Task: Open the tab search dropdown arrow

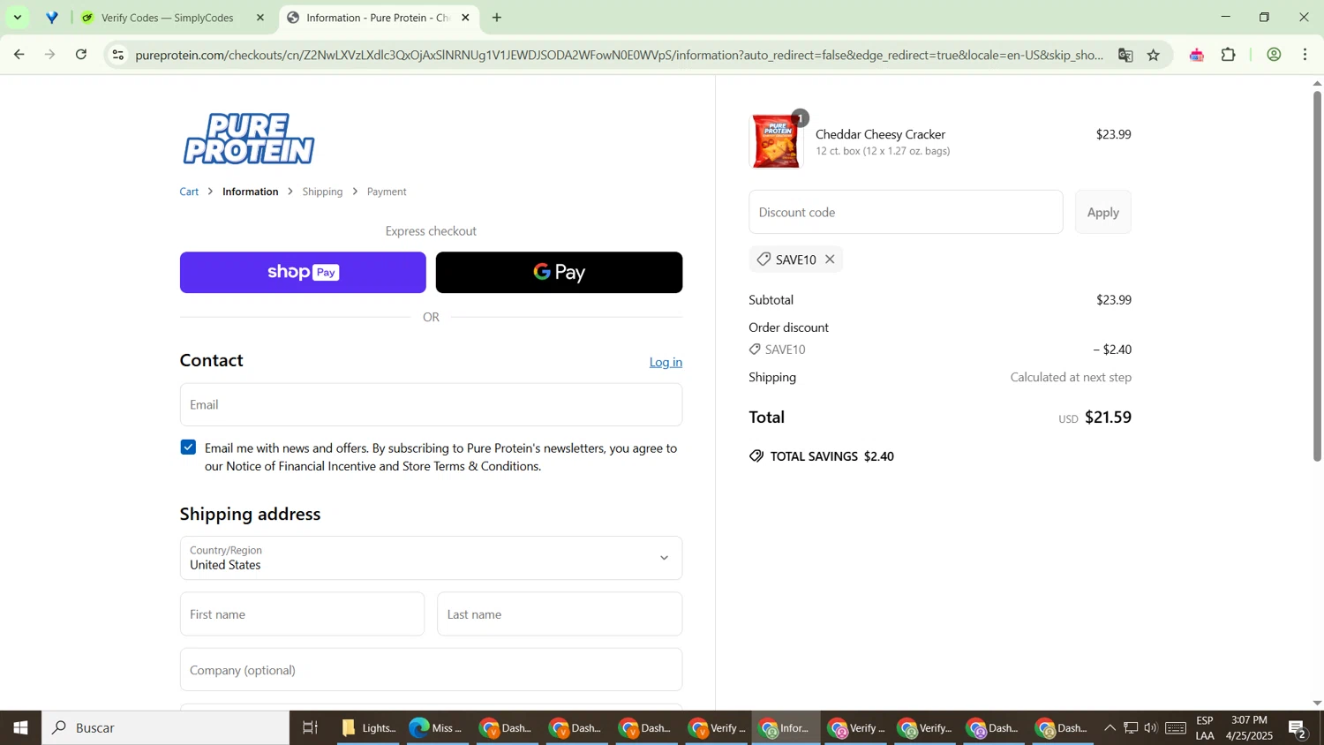Action: coord(18,18)
